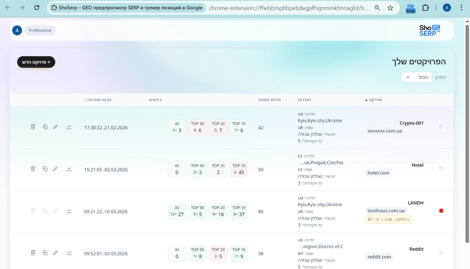Open the domain filter dropdown הכול

(x=417, y=77)
